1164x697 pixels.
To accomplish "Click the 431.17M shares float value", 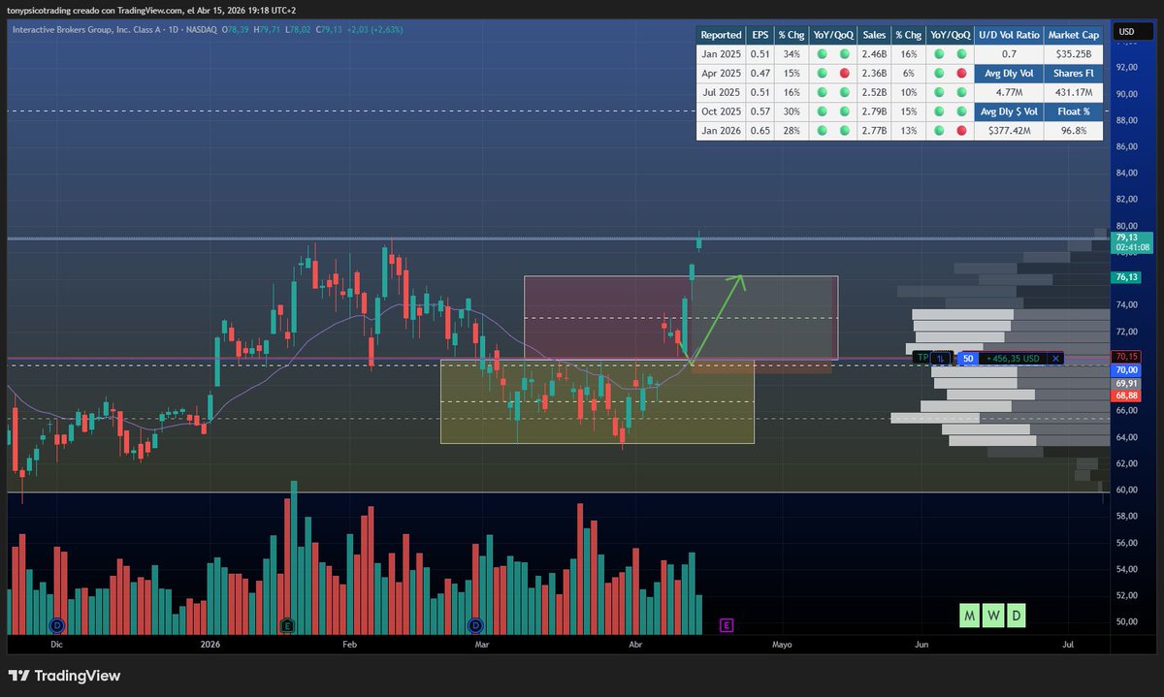I will pyautogui.click(x=1074, y=92).
